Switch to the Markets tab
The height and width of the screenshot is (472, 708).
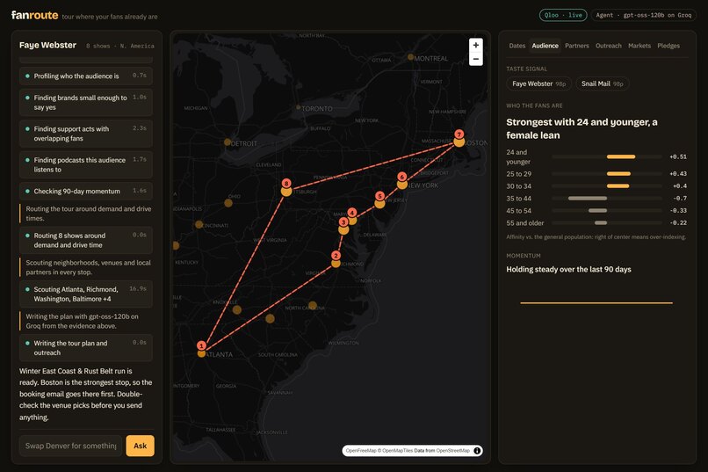pos(639,46)
